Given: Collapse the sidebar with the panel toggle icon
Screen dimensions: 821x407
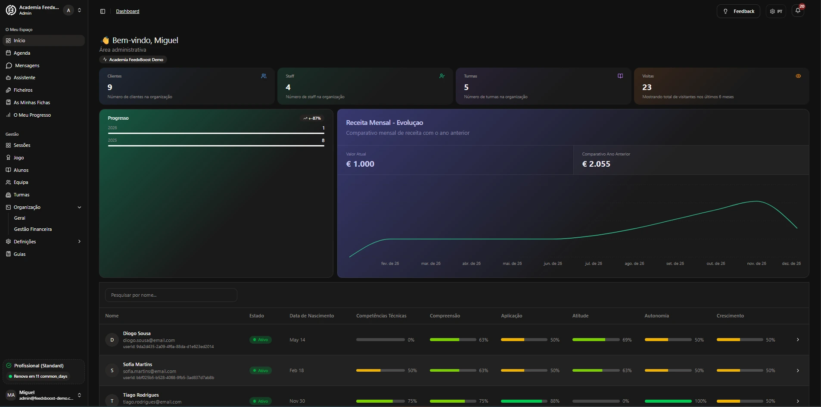Looking at the screenshot, I should pyautogui.click(x=103, y=11).
